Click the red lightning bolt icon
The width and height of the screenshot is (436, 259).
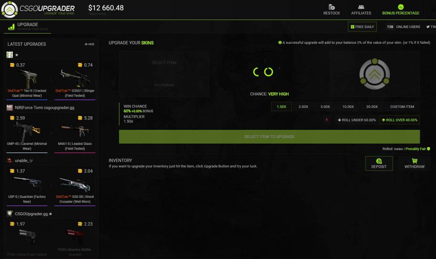coord(327,120)
